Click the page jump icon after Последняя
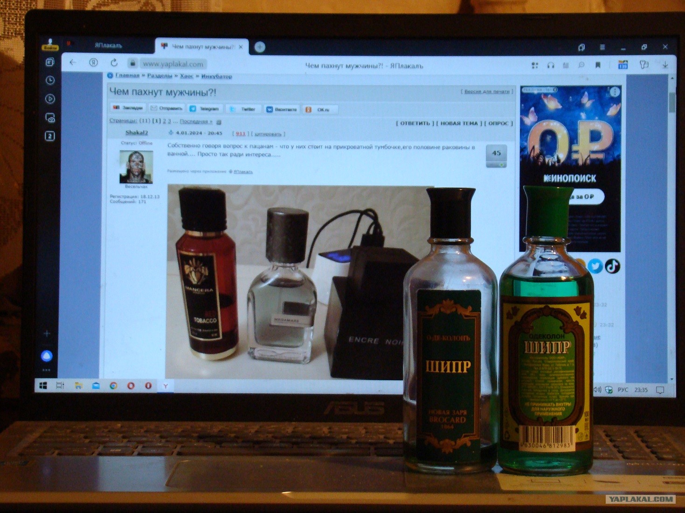This screenshot has height=513, width=685. pos(219,122)
